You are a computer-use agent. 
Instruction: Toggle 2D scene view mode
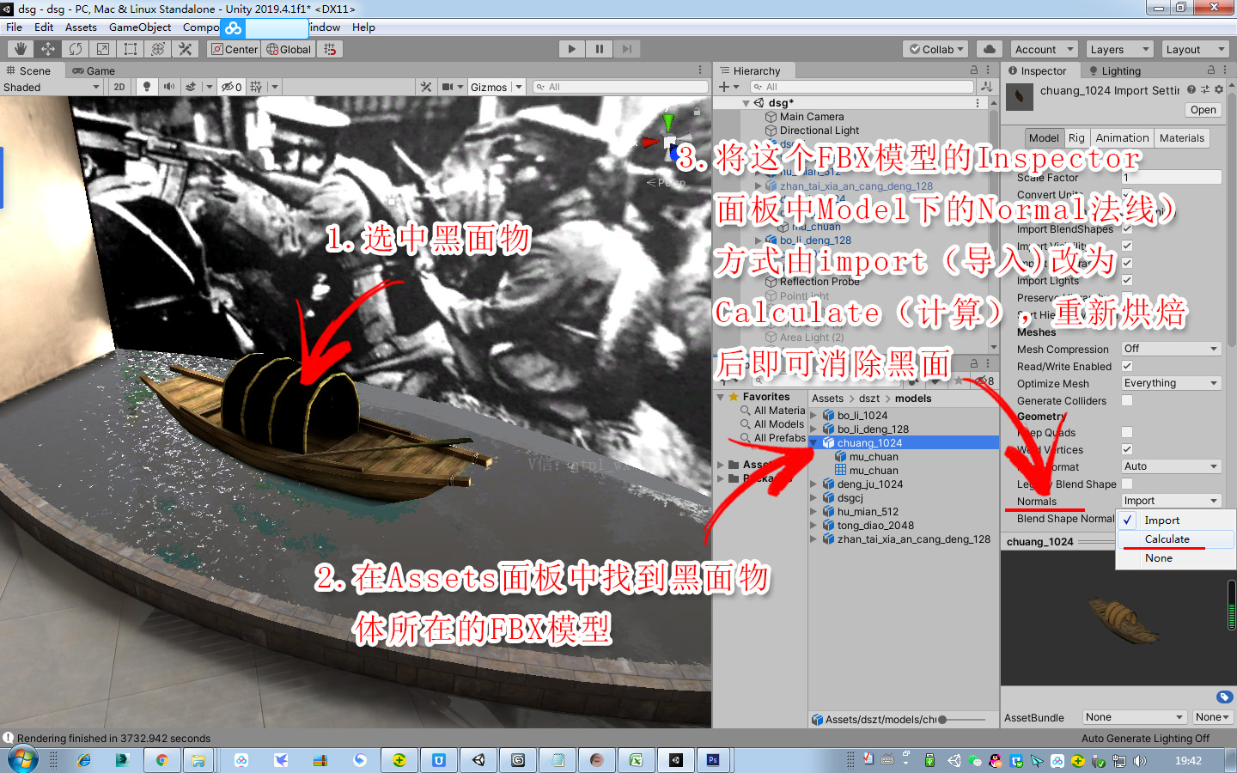[x=119, y=87]
